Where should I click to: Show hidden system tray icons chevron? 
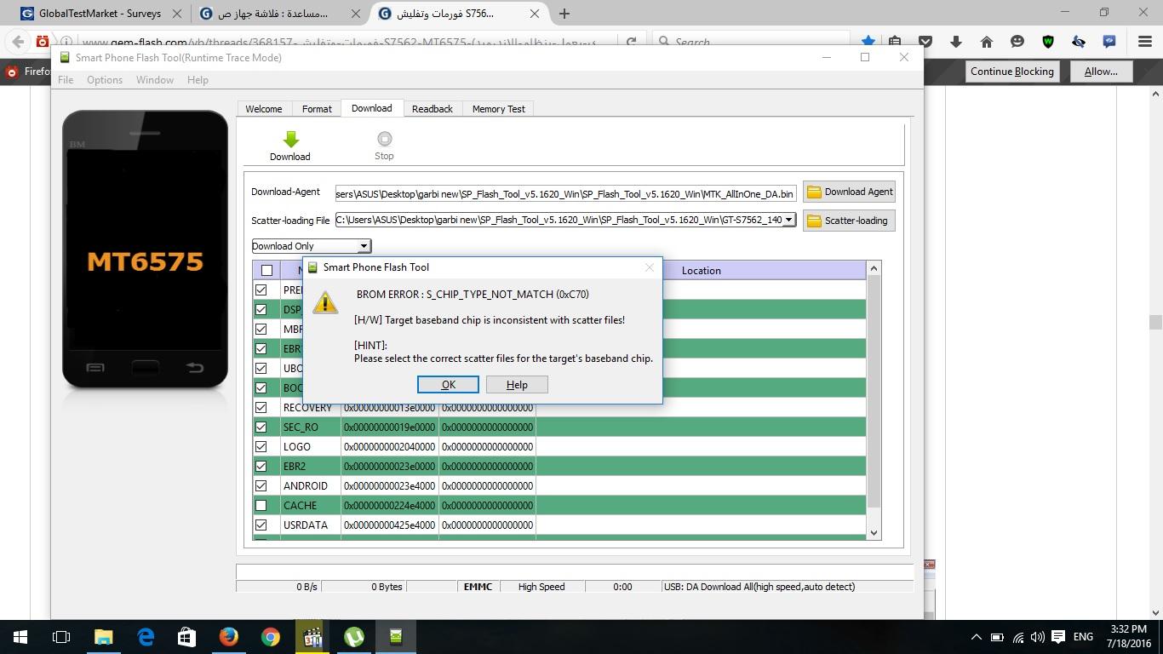pyautogui.click(x=977, y=637)
